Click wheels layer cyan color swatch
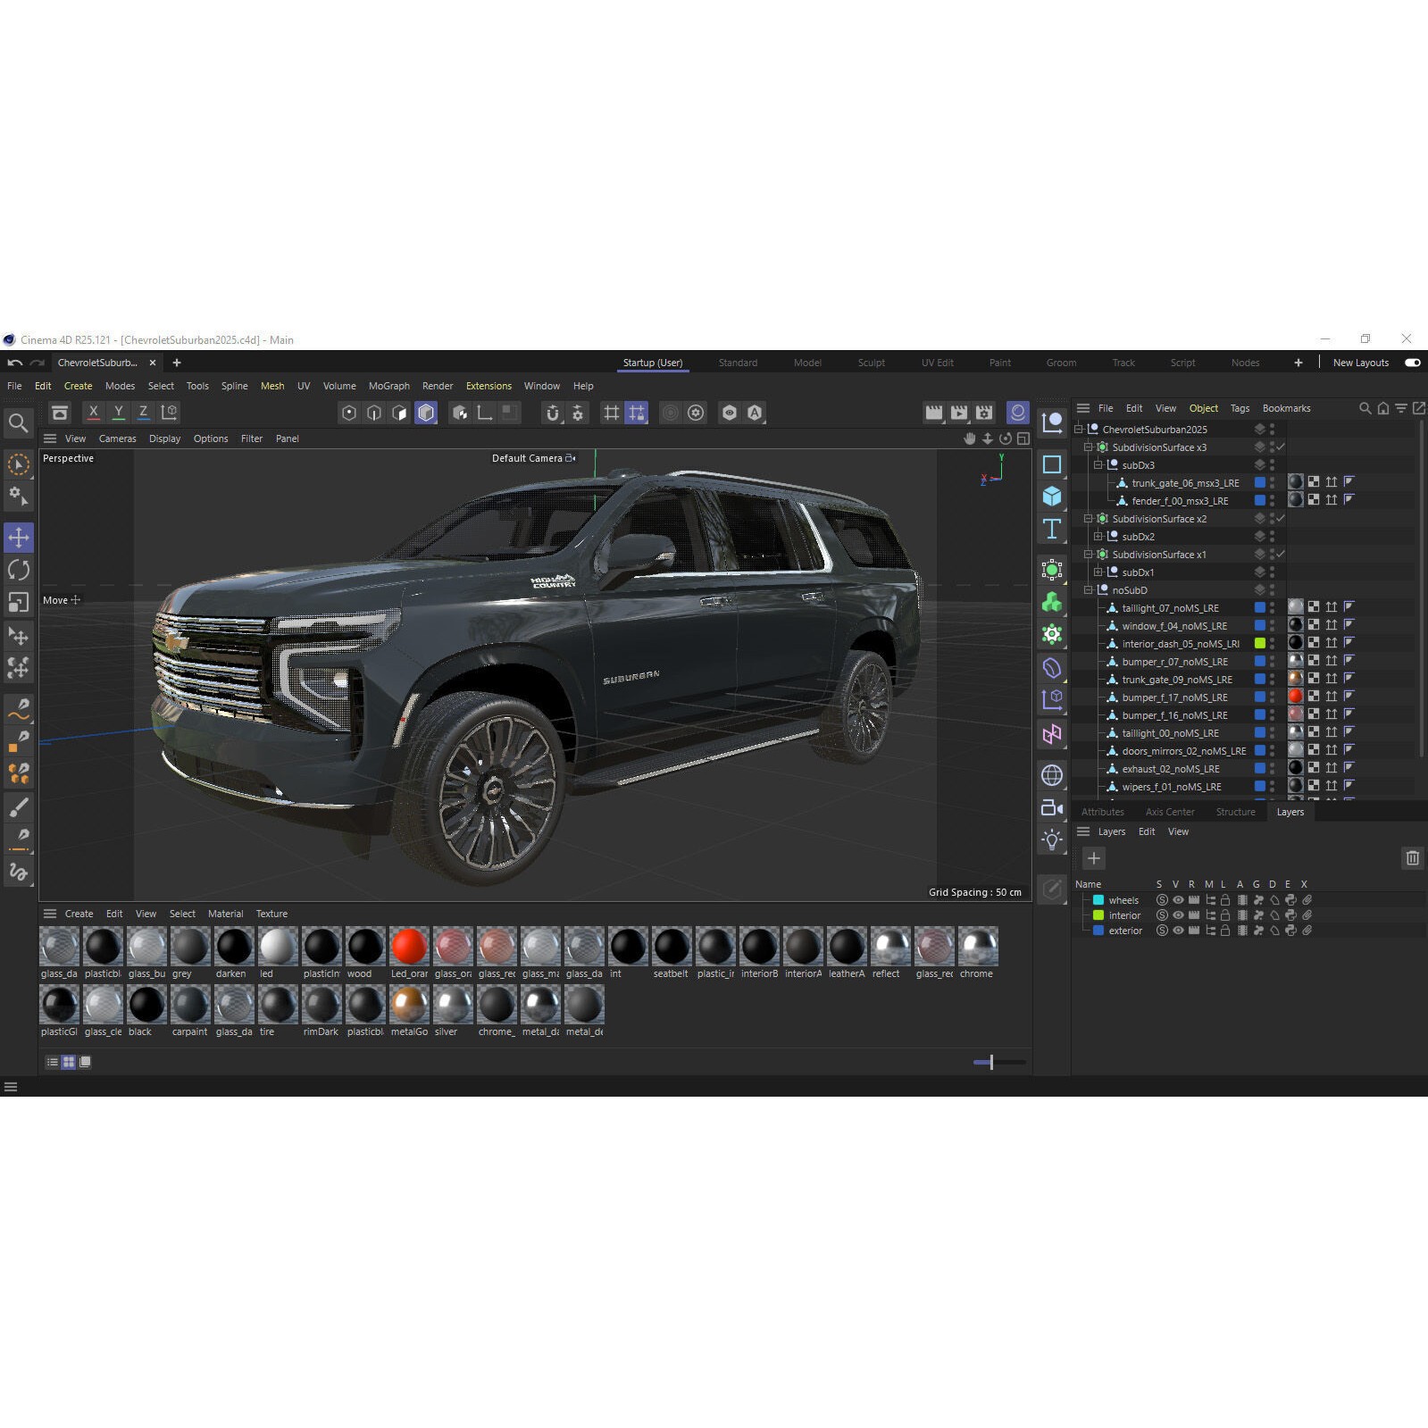Image resolution: width=1428 pixels, height=1428 pixels. 1098,900
